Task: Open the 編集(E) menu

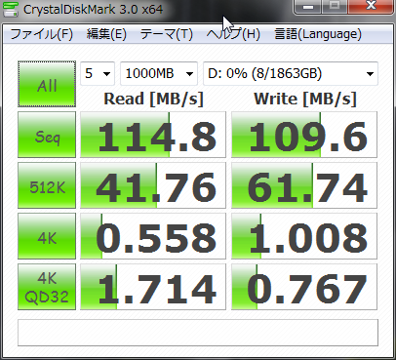Action: click(x=106, y=34)
